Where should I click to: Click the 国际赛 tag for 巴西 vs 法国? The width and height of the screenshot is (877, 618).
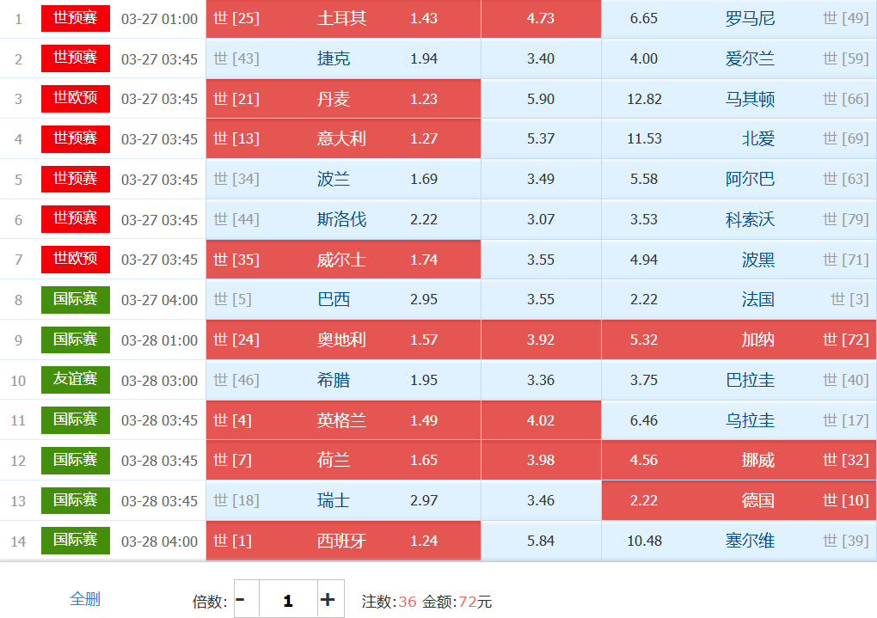click(x=76, y=299)
